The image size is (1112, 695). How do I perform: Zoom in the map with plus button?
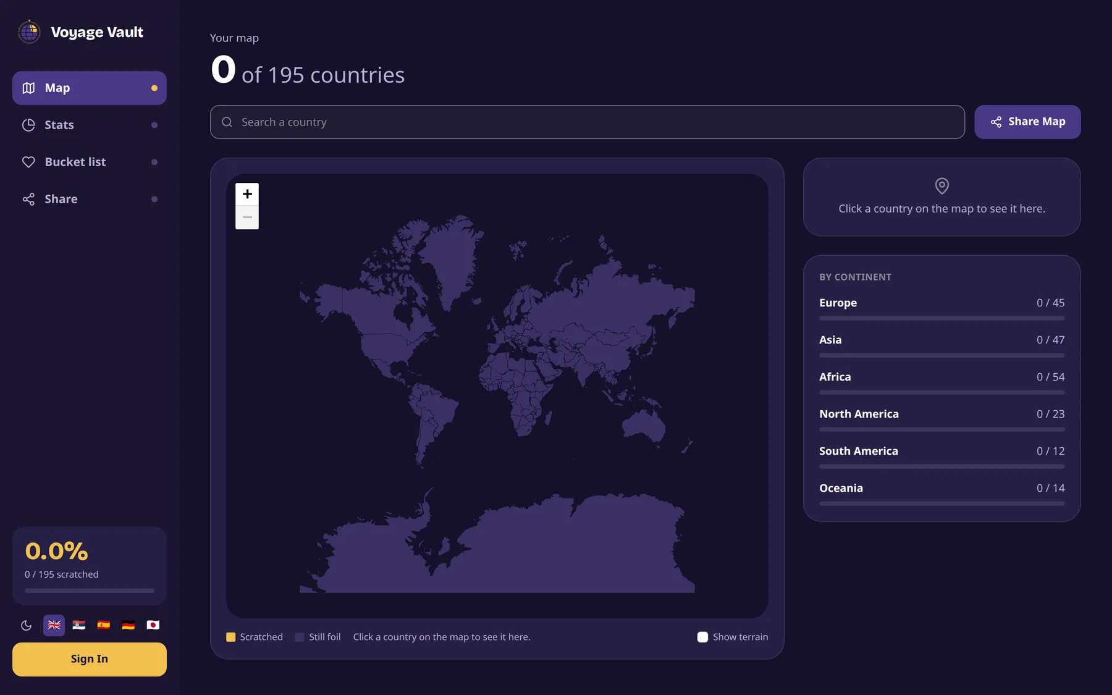point(247,194)
